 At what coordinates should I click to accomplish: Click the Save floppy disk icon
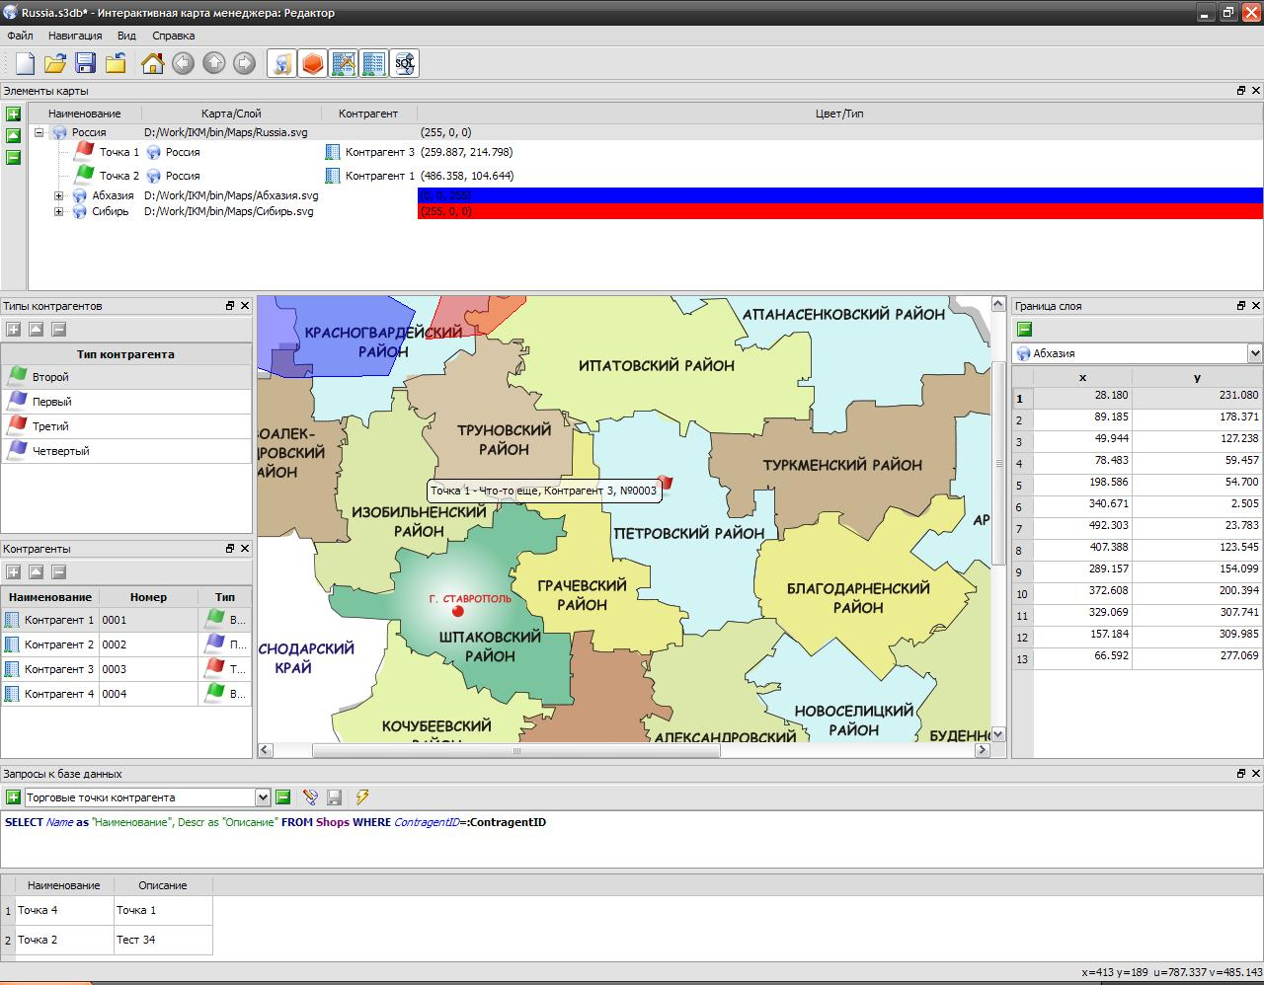(x=86, y=64)
